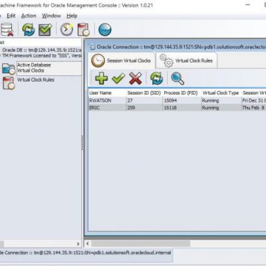Click process ID 15094 cell
The width and height of the screenshot is (266, 266).
click(182, 100)
